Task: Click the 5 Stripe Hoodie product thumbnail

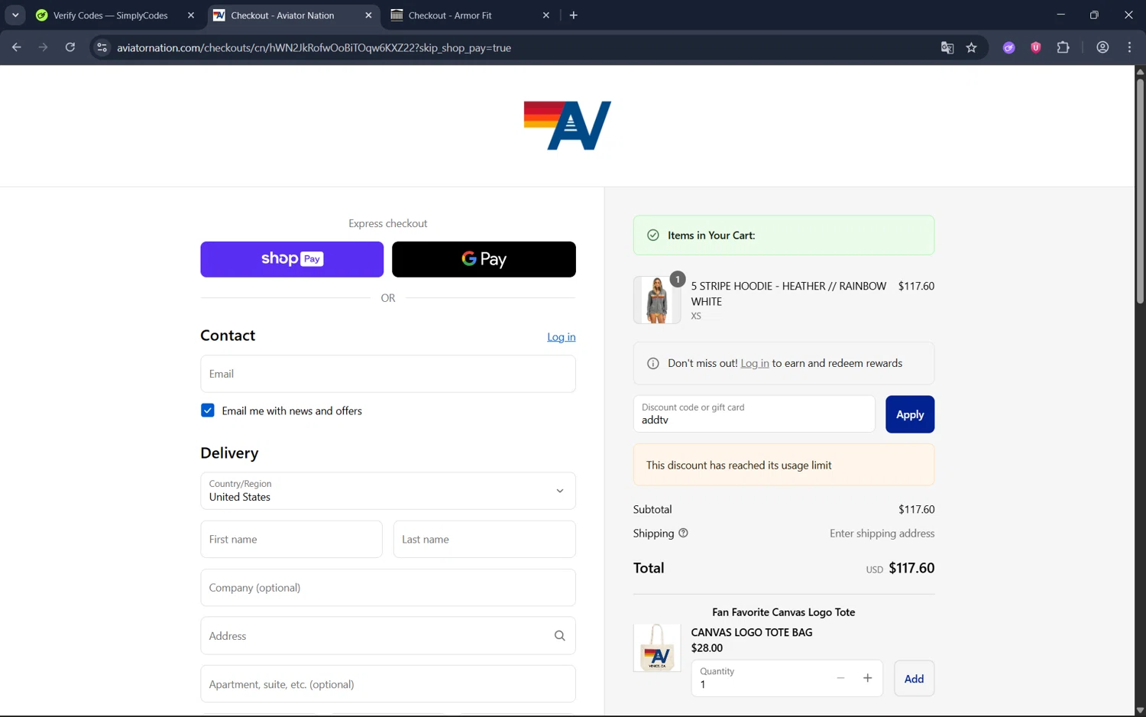Action: click(657, 300)
